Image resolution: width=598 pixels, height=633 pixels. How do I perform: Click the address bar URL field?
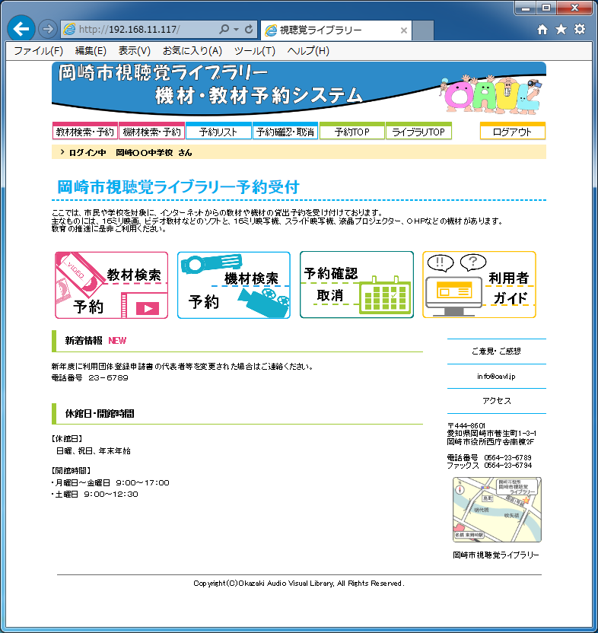[145, 30]
